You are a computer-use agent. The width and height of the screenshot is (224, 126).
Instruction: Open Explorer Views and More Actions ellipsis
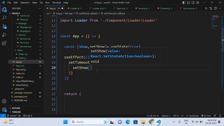[40, 8]
